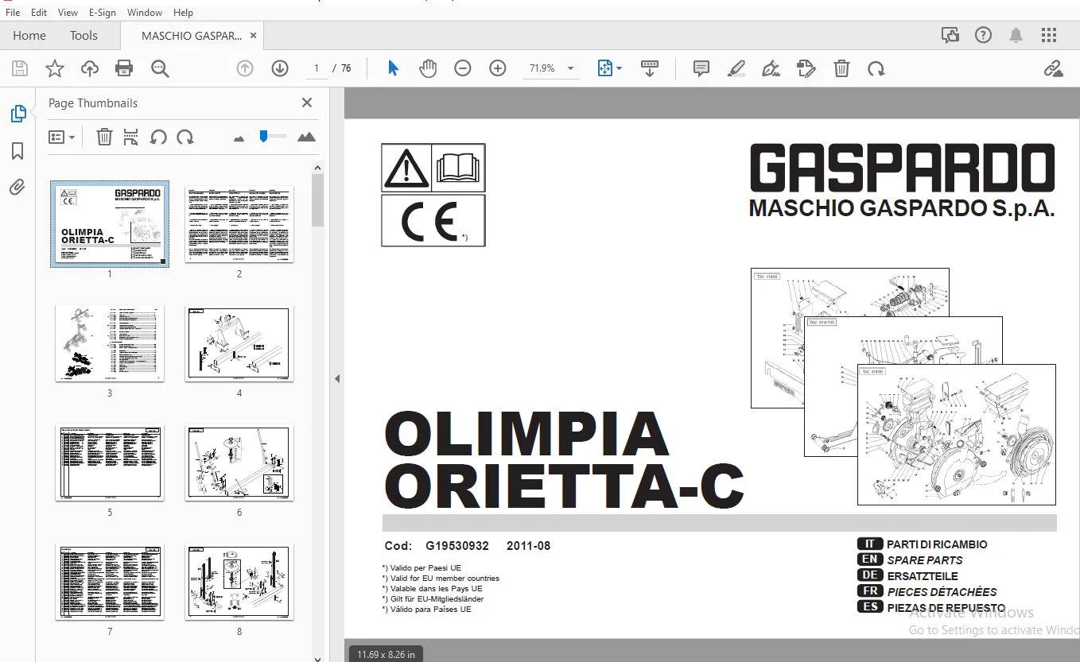1080x662 pixels.
Task: Collapse the navigation pane arrow
Action: tap(336, 379)
